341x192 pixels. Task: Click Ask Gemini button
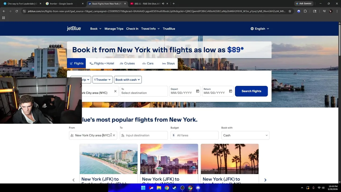click(303, 4)
